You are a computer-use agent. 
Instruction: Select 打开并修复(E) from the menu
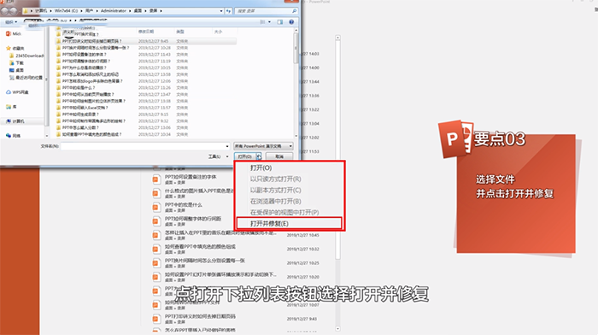coord(289,223)
